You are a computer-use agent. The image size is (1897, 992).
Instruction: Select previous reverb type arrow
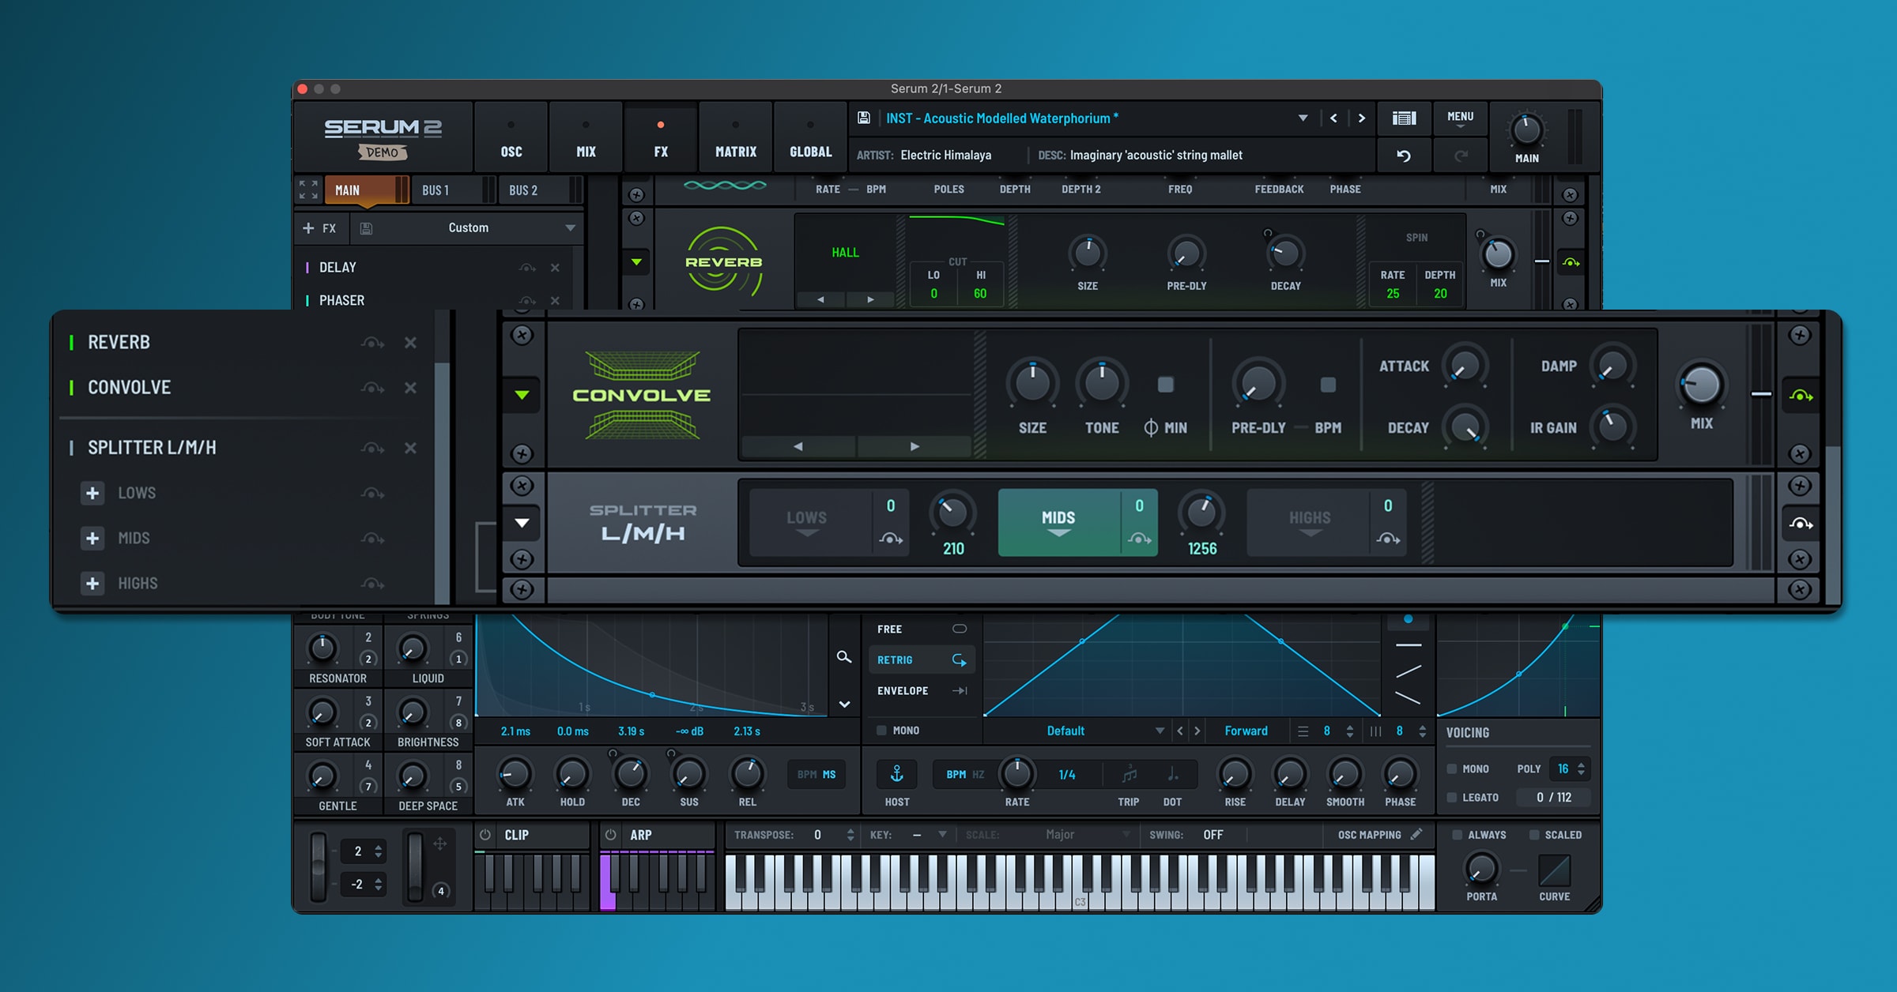[820, 299]
